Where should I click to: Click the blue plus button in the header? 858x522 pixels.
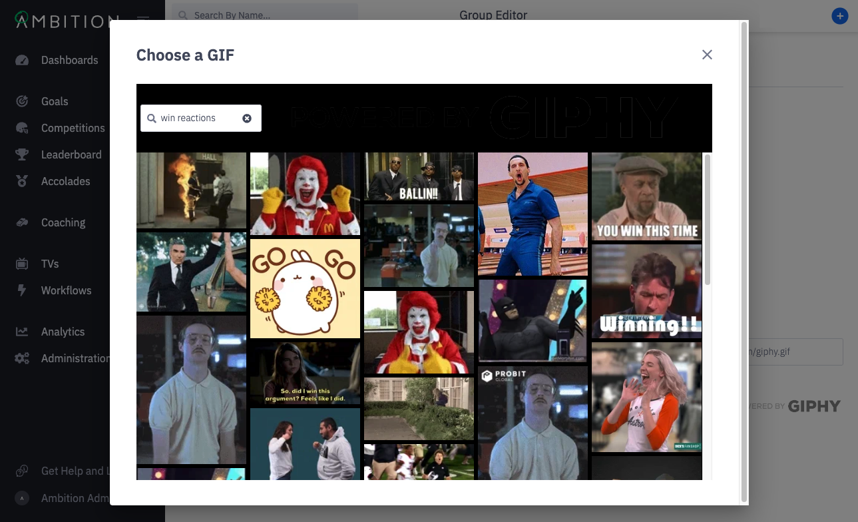pyautogui.click(x=840, y=15)
